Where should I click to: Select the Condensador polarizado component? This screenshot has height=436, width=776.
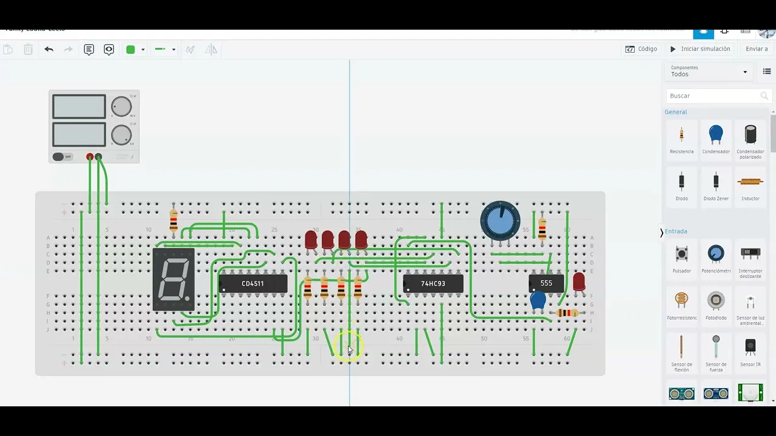pyautogui.click(x=751, y=141)
